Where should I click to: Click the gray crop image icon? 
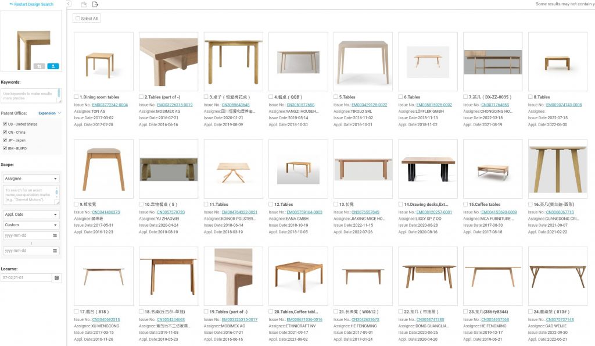click(39, 66)
